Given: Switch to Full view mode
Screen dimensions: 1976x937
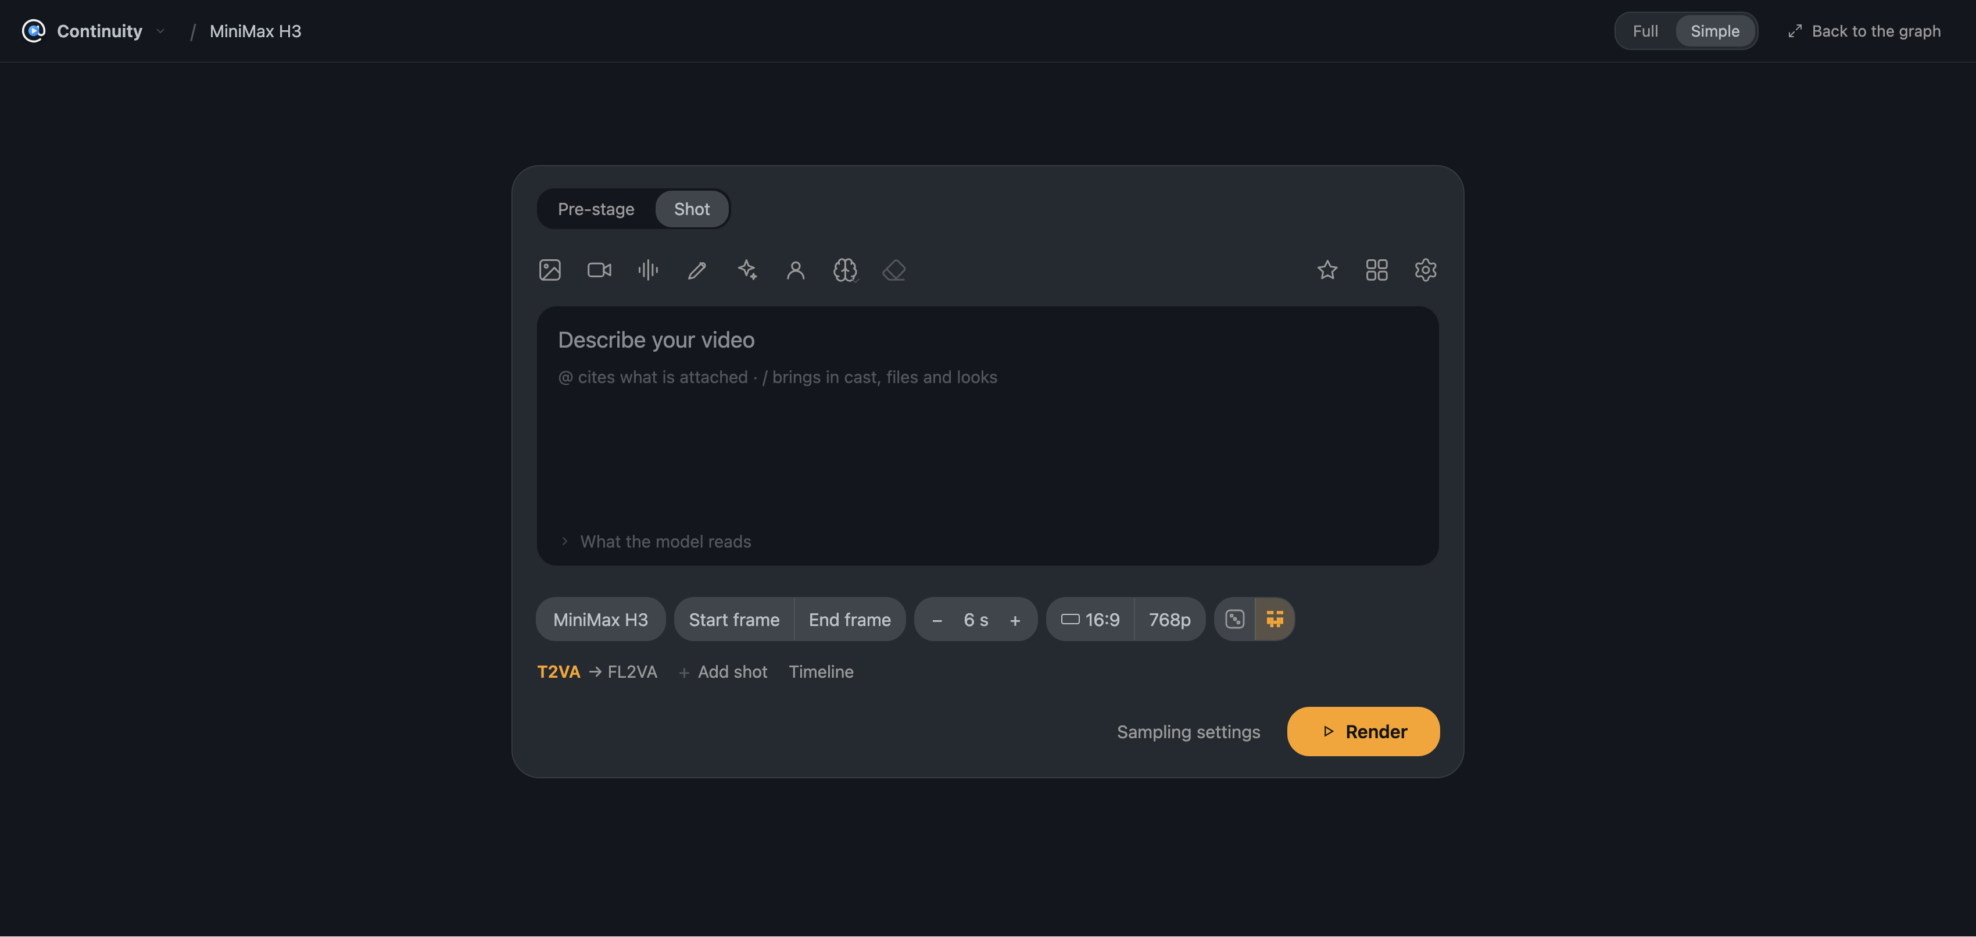Looking at the screenshot, I should 1645,31.
